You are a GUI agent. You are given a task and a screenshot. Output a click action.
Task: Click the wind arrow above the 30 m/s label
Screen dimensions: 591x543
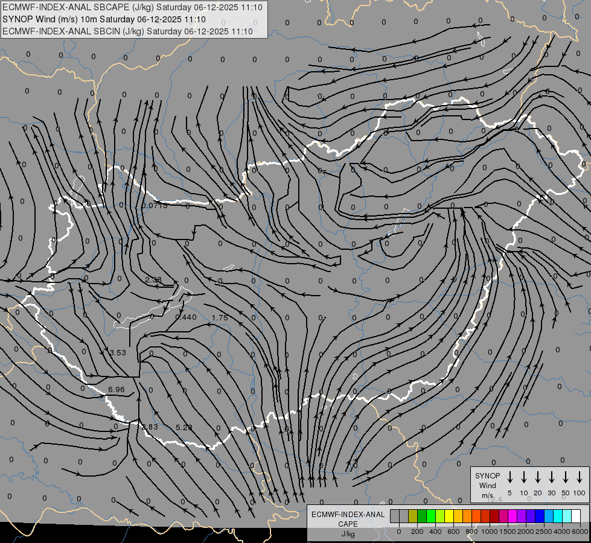tap(551, 477)
